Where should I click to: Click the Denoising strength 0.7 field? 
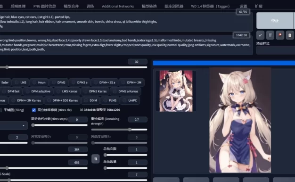[x=138, y=119]
